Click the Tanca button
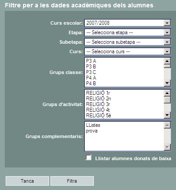 coord(27,181)
